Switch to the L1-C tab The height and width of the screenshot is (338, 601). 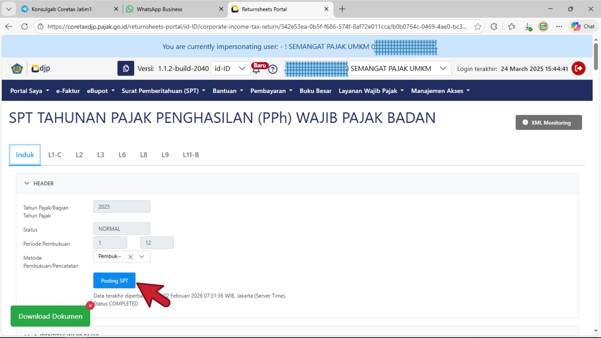click(x=55, y=155)
